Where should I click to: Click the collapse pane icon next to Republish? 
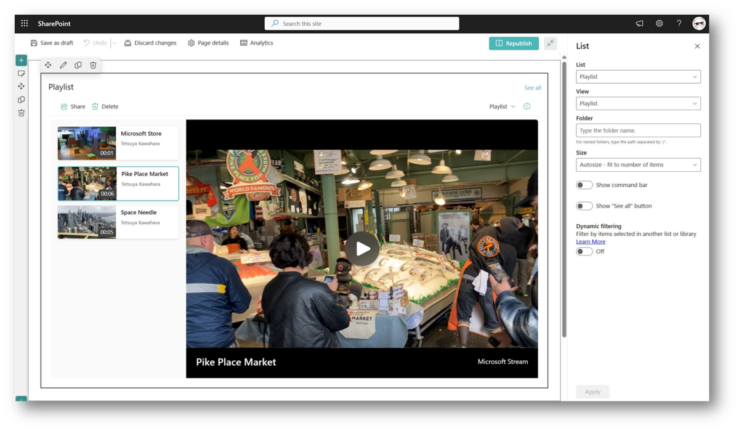coord(550,43)
